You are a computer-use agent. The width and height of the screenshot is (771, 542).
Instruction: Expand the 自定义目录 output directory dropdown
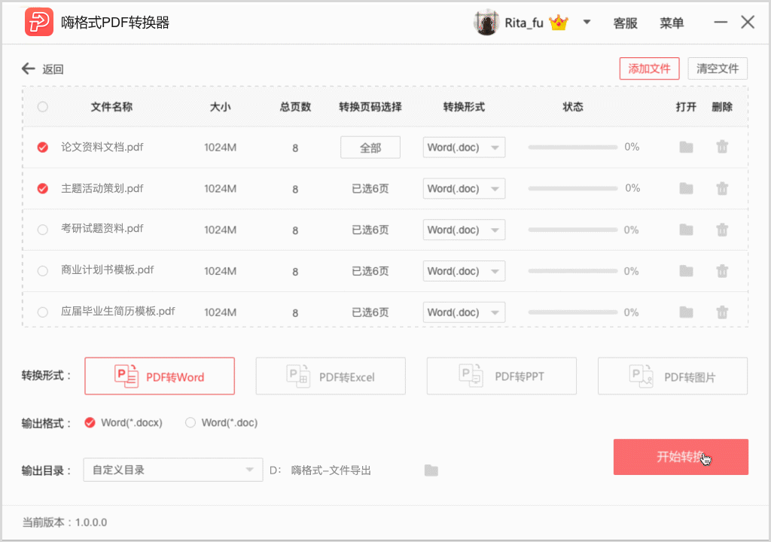point(173,470)
